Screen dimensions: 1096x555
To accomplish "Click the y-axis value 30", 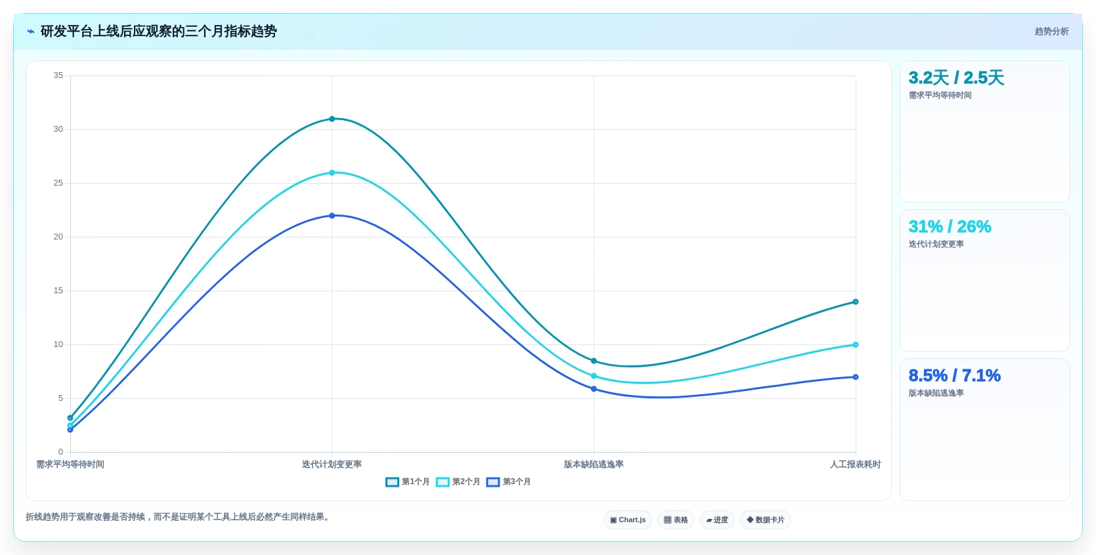I will click(58, 129).
